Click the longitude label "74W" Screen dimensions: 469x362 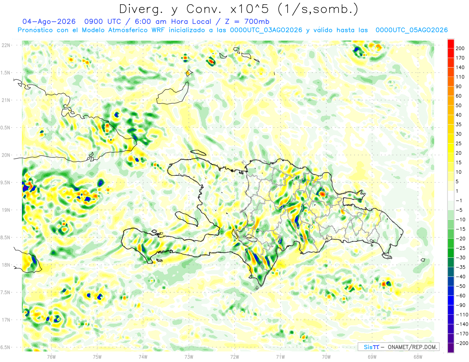143,357
